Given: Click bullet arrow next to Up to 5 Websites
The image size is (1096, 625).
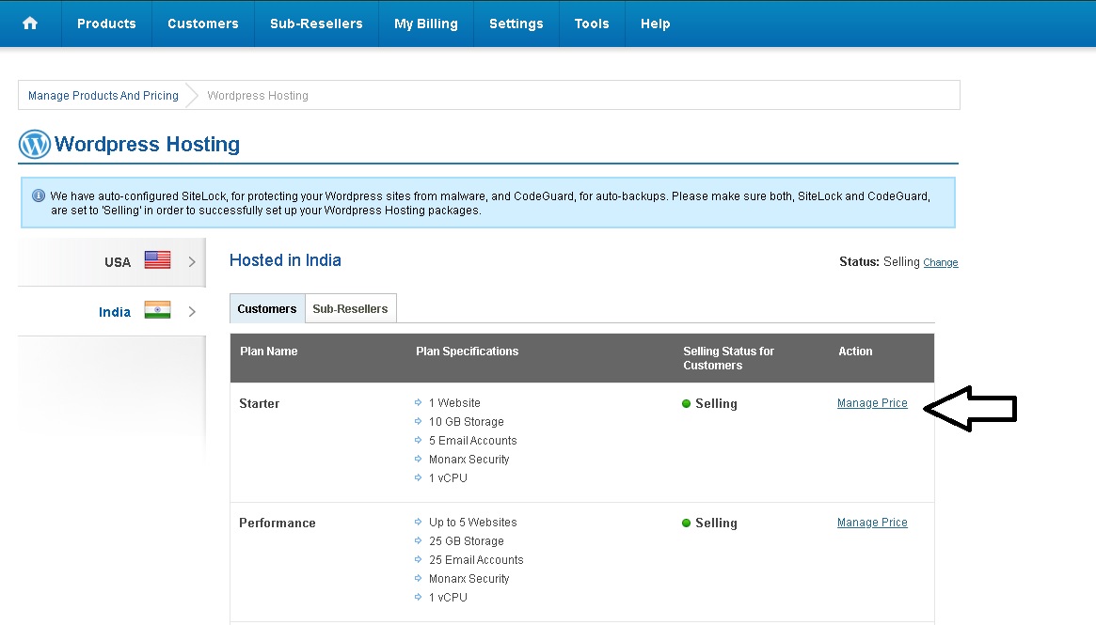Looking at the screenshot, I should click(418, 522).
